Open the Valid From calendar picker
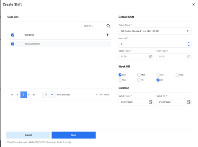Screen dimensions: 198x147 pyautogui.click(x=151, y=102)
